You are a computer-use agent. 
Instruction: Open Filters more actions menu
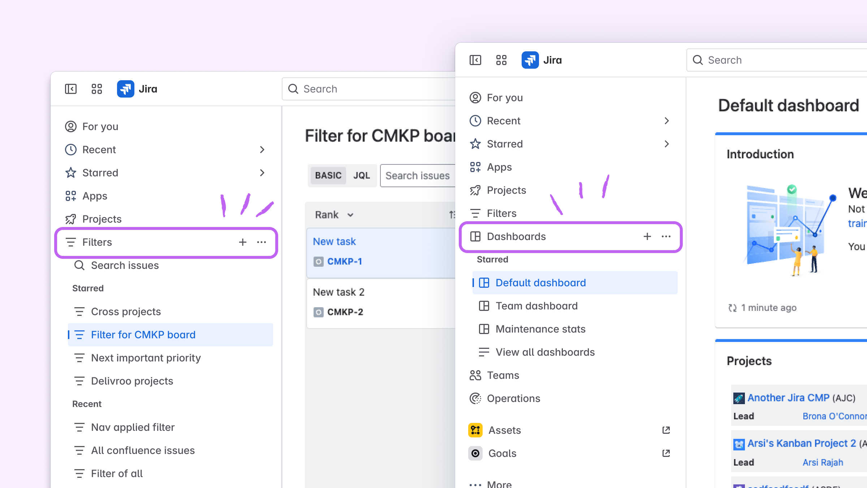pos(262,242)
